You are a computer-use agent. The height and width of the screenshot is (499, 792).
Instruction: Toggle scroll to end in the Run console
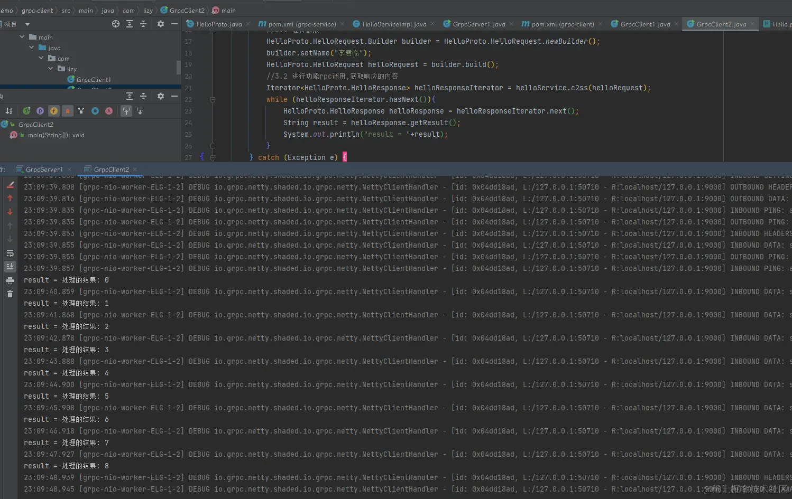pos(10,267)
